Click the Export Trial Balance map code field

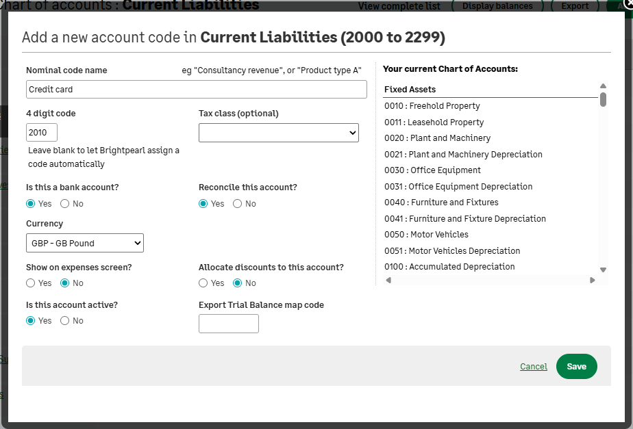coord(229,324)
